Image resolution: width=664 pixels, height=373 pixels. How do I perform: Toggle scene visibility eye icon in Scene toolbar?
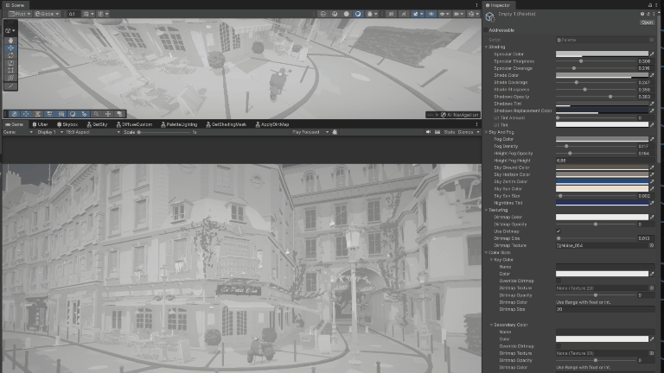pos(431,14)
